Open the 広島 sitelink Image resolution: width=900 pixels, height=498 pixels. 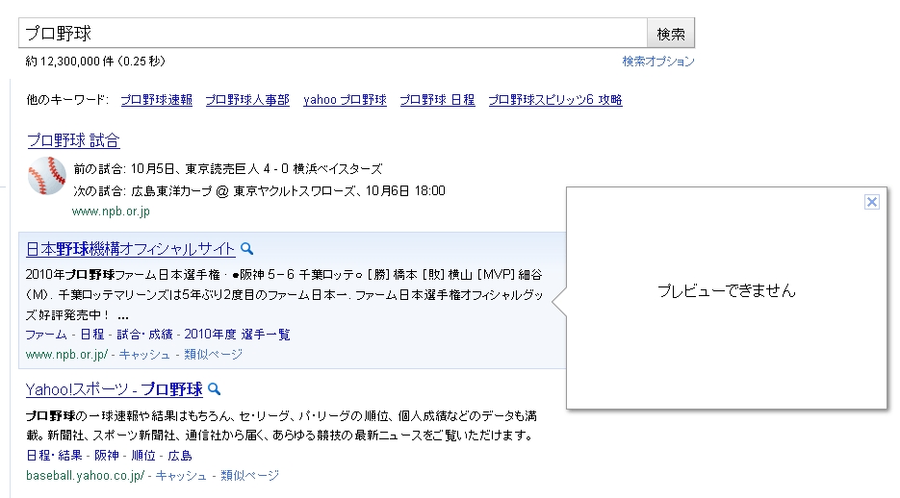(x=180, y=456)
